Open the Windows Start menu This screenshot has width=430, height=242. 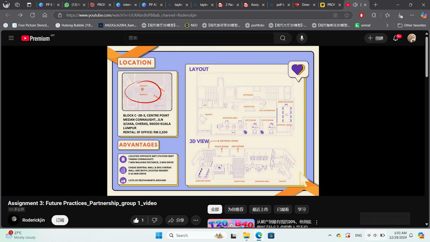coord(159,235)
